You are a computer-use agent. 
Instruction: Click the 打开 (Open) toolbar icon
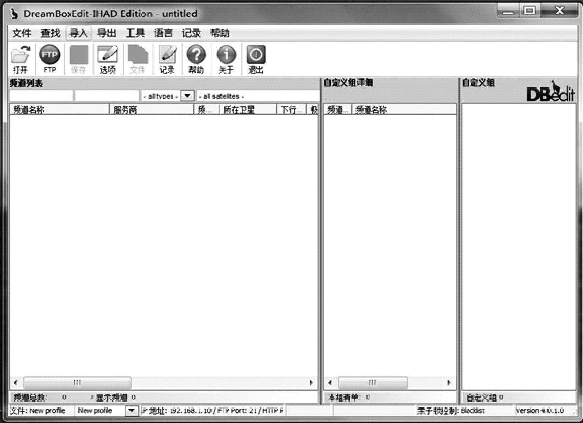pos(20,59)
